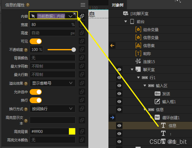This screenshot has height=148, width=192.
Task: Collapse the 前台 tree node
Action: coord(126,21)
